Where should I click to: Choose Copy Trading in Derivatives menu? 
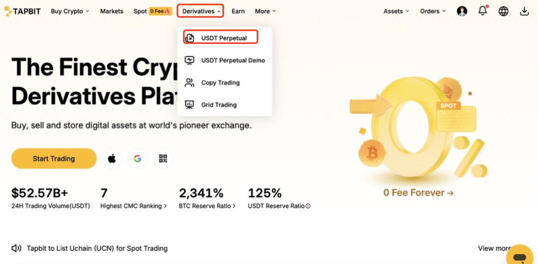[x=220, y=83]
